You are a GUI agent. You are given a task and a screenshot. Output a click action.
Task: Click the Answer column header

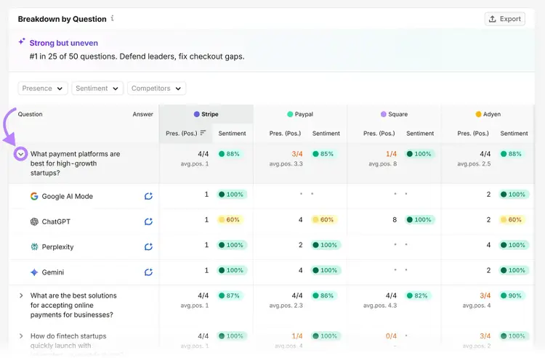(143, 114)
